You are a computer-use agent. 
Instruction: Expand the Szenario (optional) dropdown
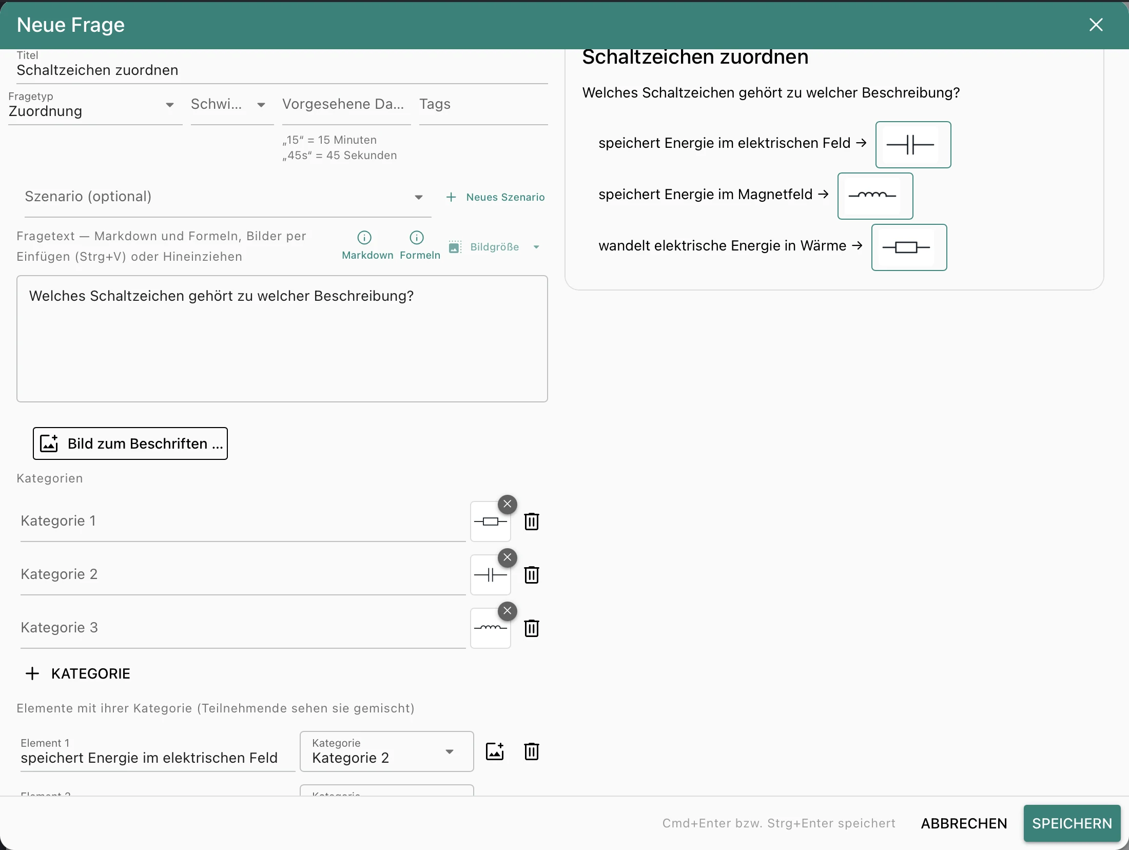click(227, 197)
